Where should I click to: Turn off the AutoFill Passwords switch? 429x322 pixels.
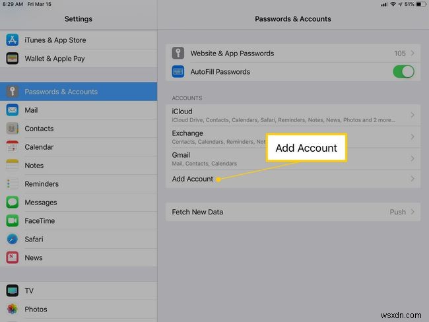point(403,71)
